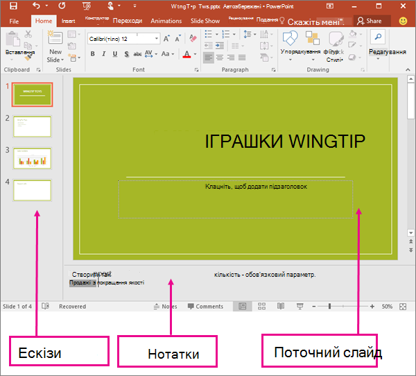This screenshot has height=376, width=416.
Task: Toggle Italic formatting
Action: (x=104, y=54)
